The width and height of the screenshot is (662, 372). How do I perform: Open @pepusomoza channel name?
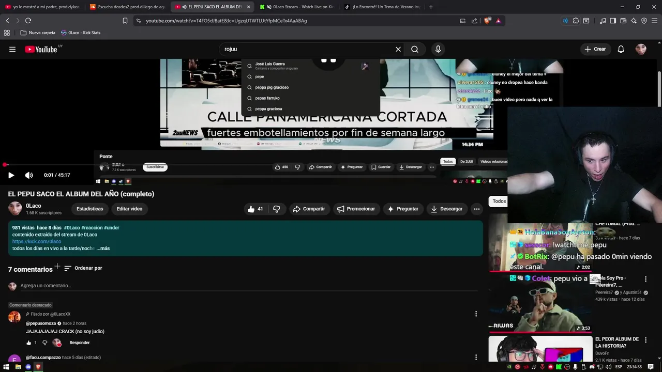pos(41,323)
